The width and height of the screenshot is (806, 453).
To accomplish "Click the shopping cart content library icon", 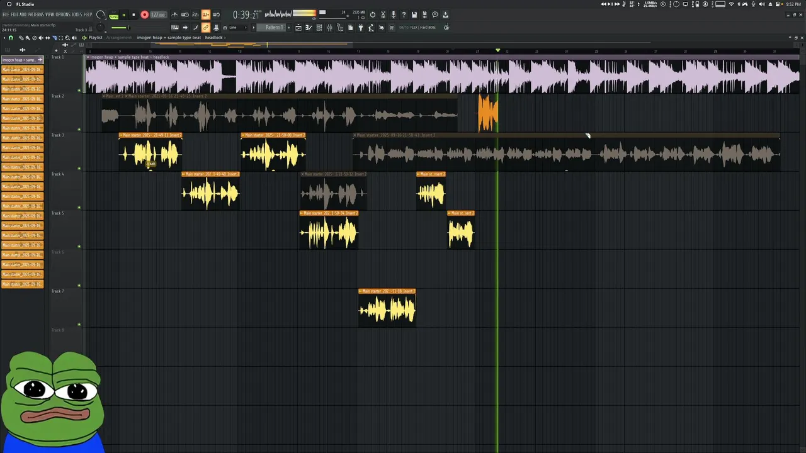I will click(392, 28).
